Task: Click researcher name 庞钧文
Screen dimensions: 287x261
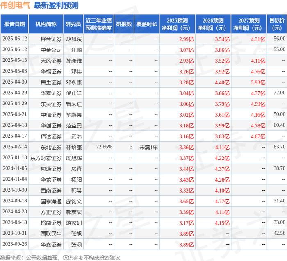Action: coord(74,201)
